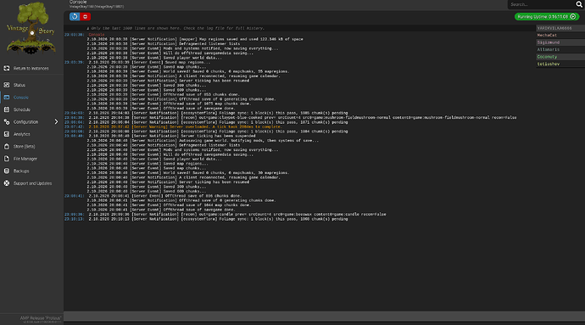Click the Autosaving game world log line
The image size is (585, 325).
tap(203, 141)
